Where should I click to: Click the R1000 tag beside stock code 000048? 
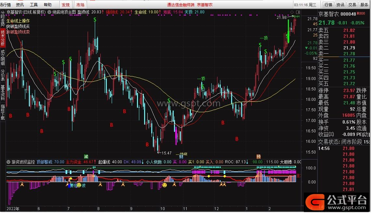pos(361,14)
